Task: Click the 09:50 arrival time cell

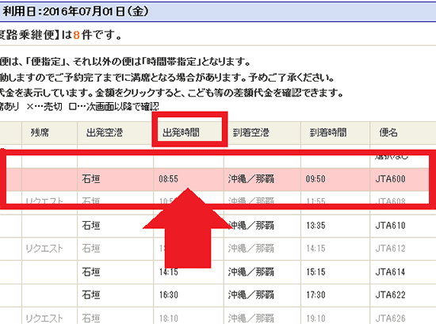Action: (316, 179)
